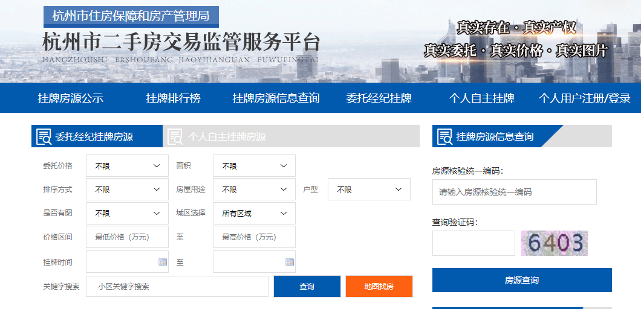
Task: Switch to 个人自主挂牌房源 tab
Action: (x=291, y=136)
